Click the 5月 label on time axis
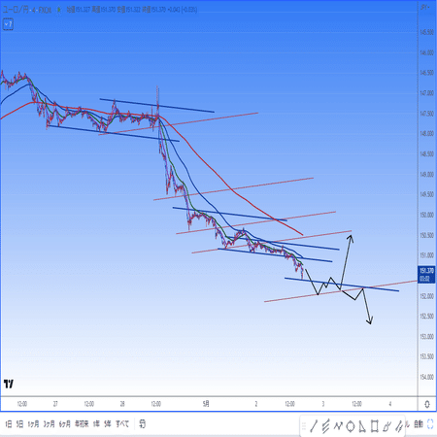The width and height of the screenshot is (437, 437). [206, 404]
